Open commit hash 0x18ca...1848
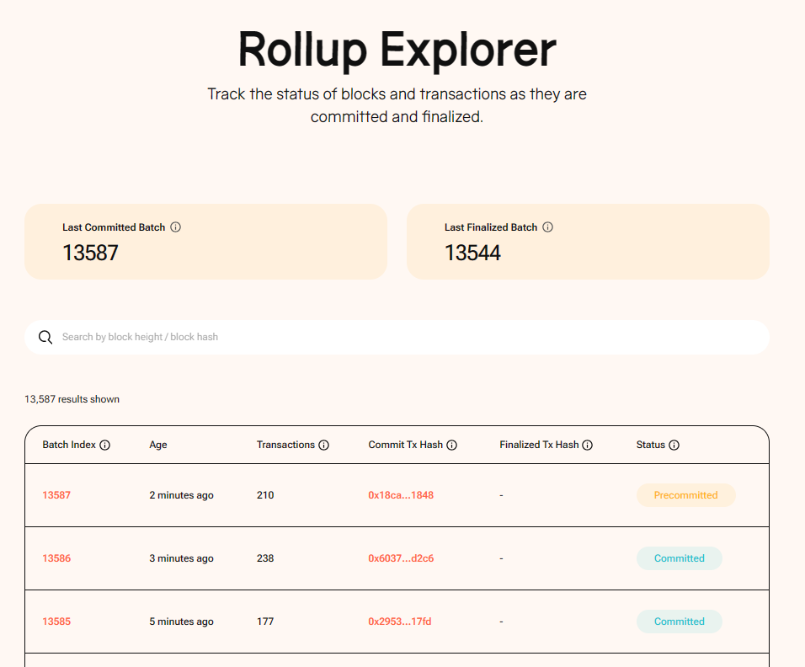 click(401, 495)
